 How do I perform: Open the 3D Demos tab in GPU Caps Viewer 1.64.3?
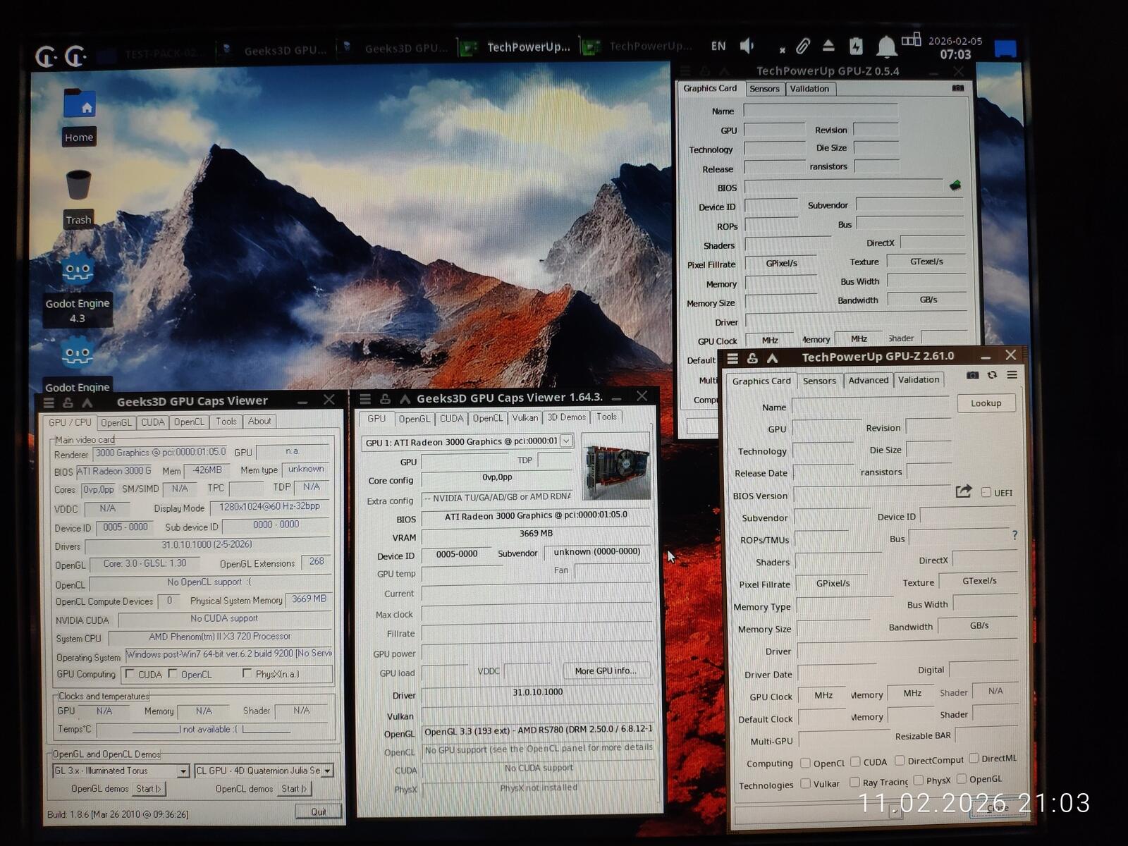(x=566, y=417)
